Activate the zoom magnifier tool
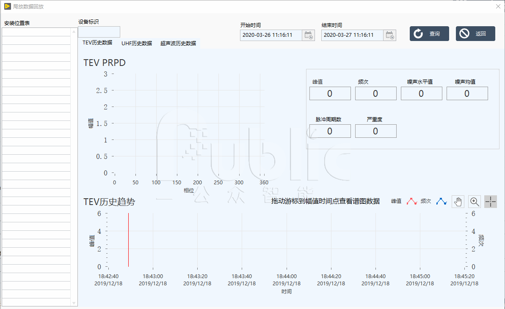 pos(474,202)
